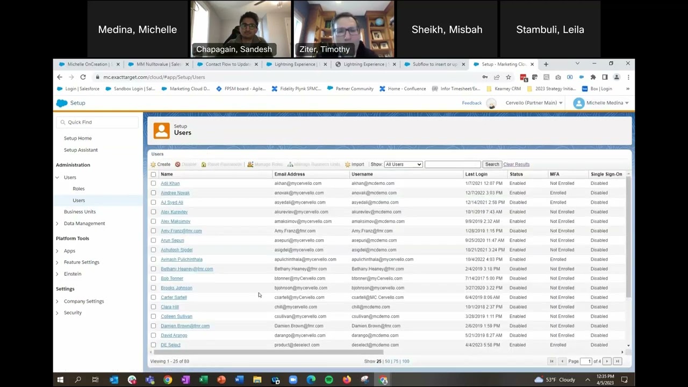The height and width of the screenshot is (387, 688).
Task: Check the box for Bob Tonner
Action: (153, 278)
